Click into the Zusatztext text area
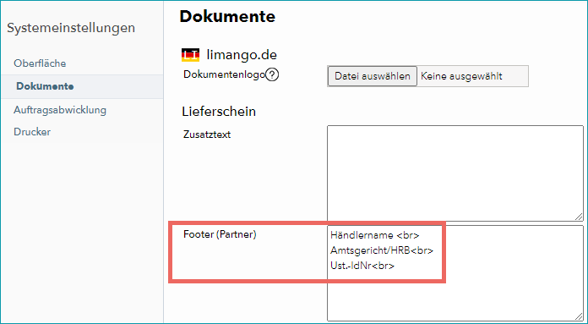588x324 pixels. [x=455, y=173]
